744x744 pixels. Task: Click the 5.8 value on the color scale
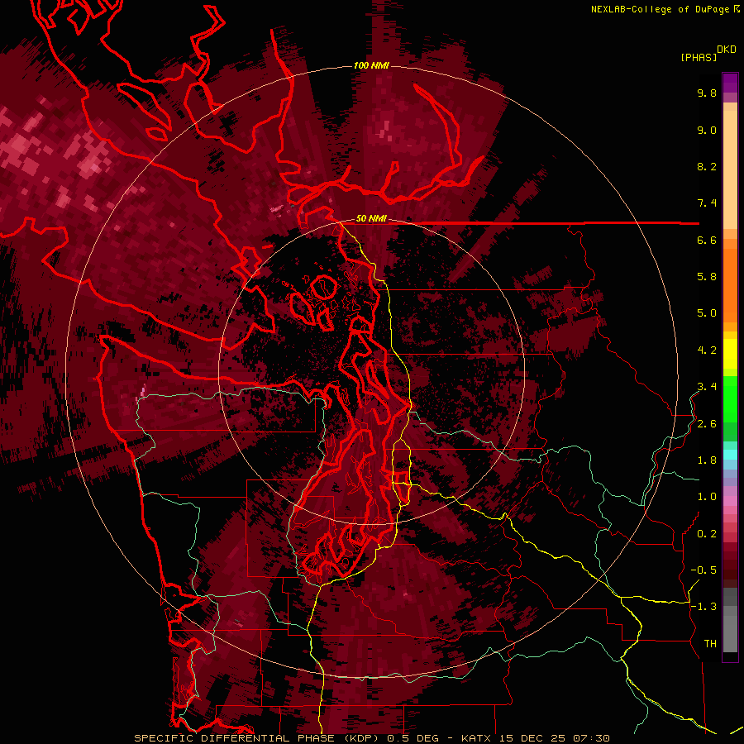coord(707,277)
